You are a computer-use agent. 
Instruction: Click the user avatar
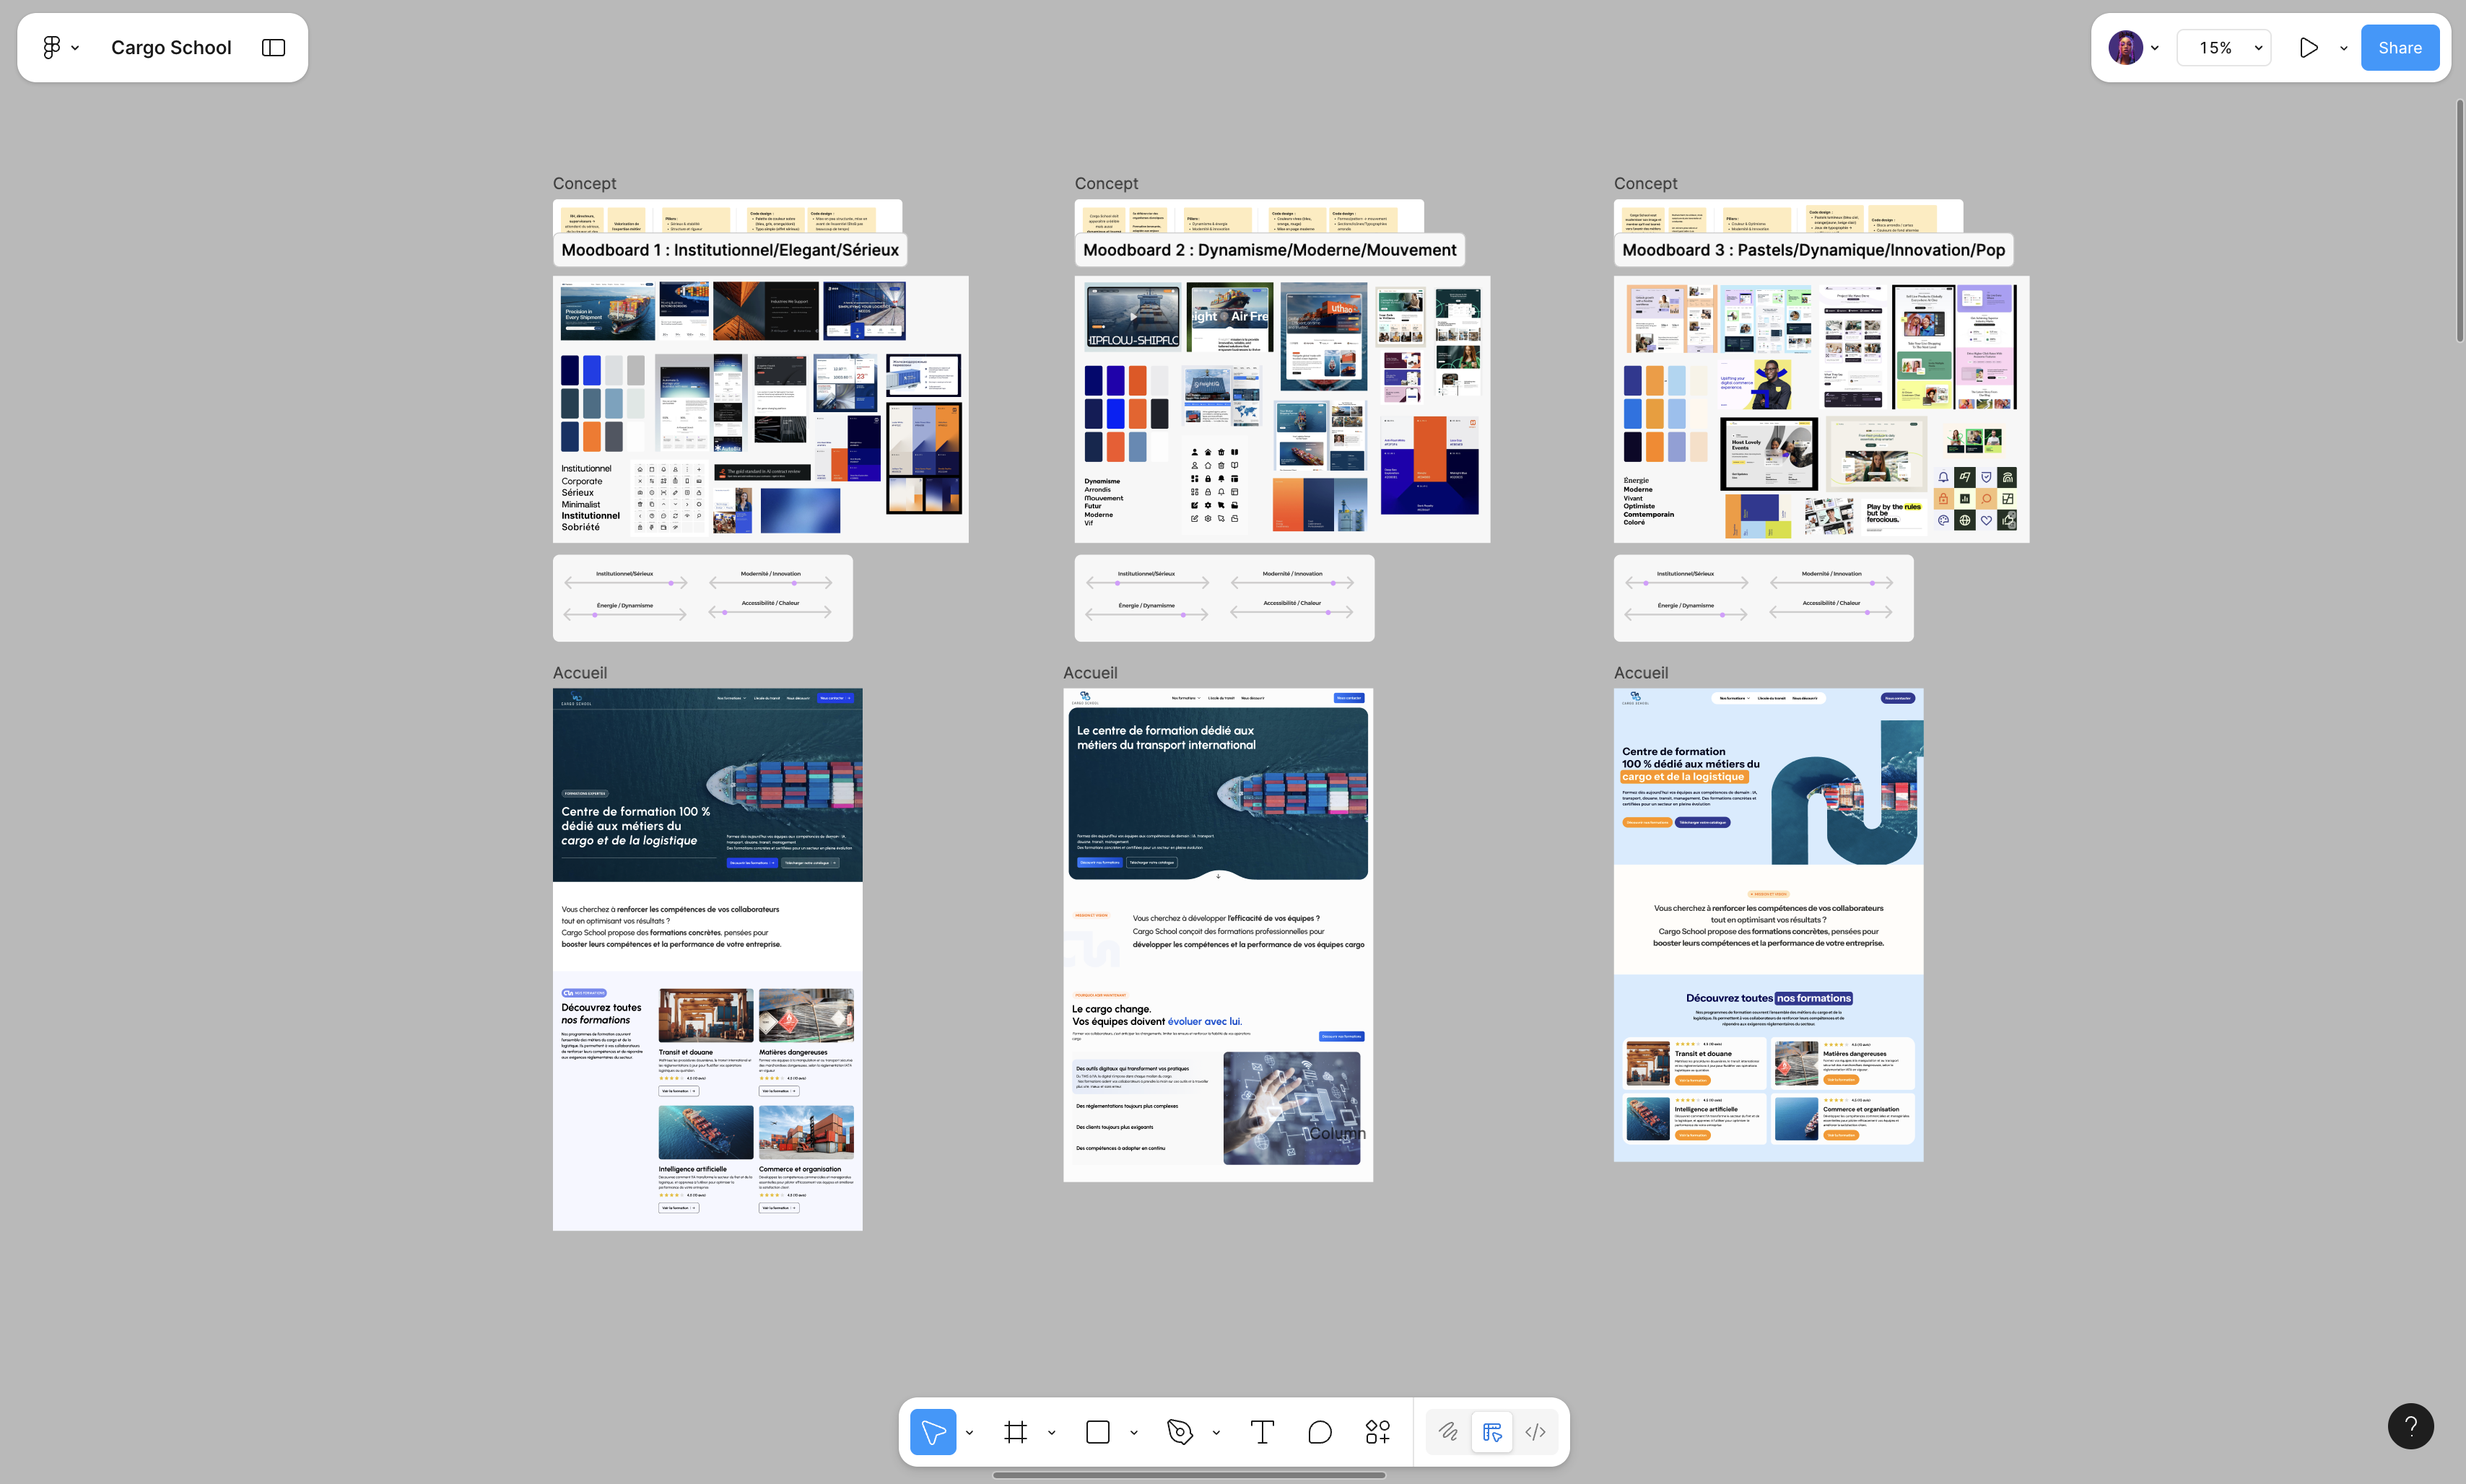[x=2125, y=48]
